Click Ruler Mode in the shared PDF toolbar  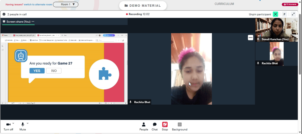34,40
